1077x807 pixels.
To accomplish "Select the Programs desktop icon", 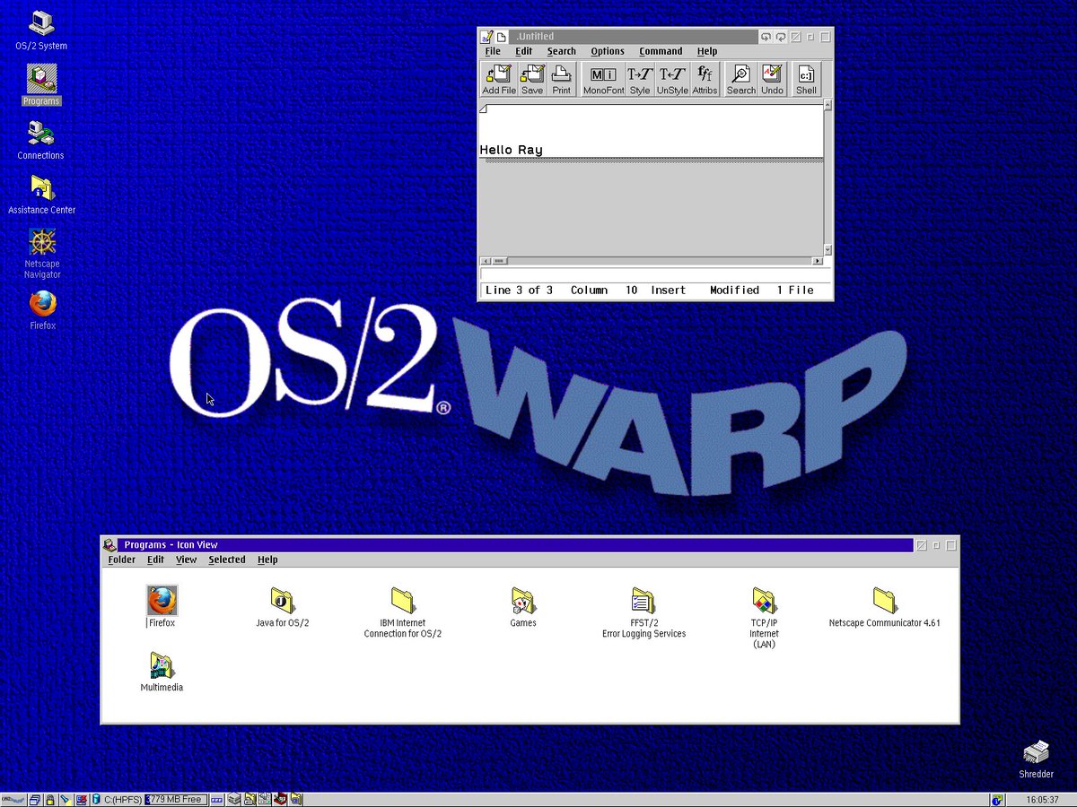I will [41, 85].
